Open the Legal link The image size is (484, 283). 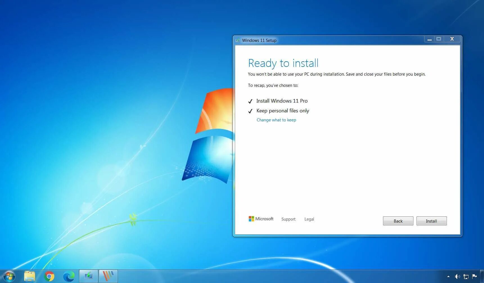(x=309, y=219)
